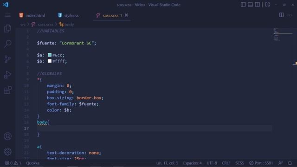Image resolution: width=297 pixels, height=167 pixels.
Task: Open the hamburger application menu
Action: [x=8, y=15]
